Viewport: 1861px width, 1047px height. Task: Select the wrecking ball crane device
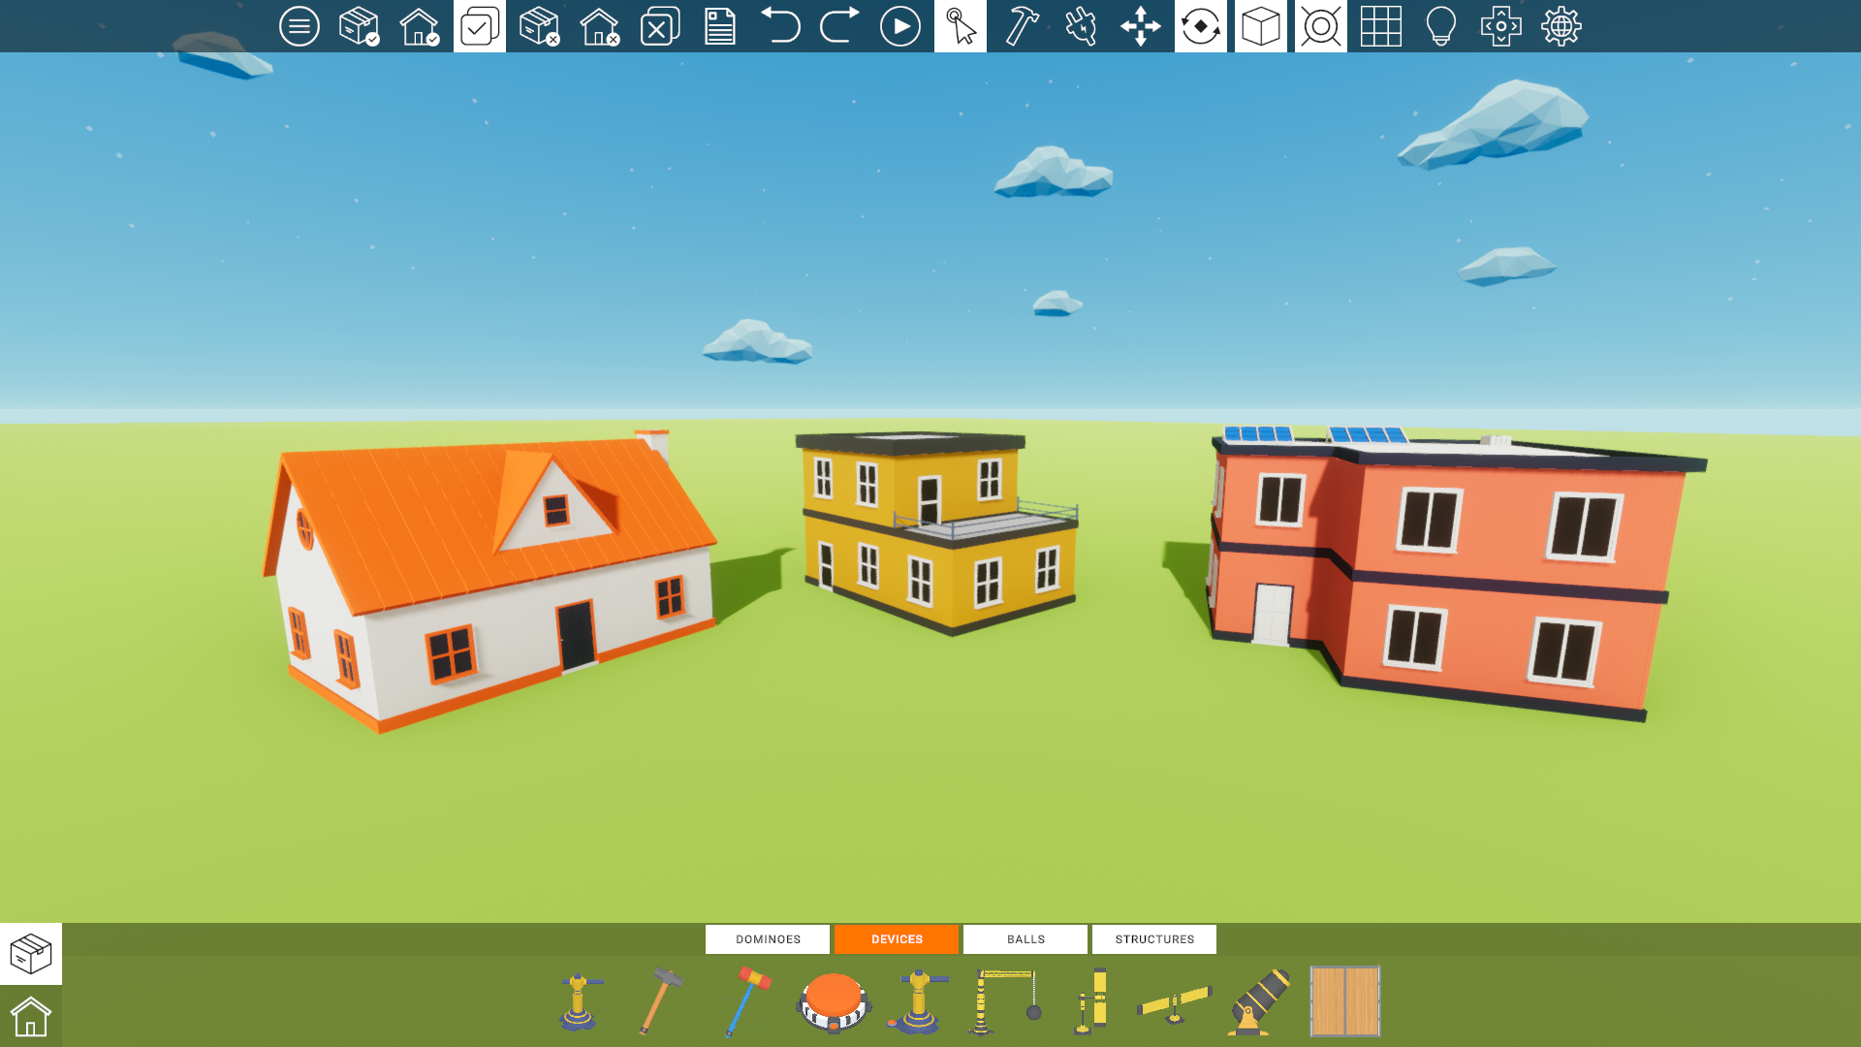(1005, 1001)
